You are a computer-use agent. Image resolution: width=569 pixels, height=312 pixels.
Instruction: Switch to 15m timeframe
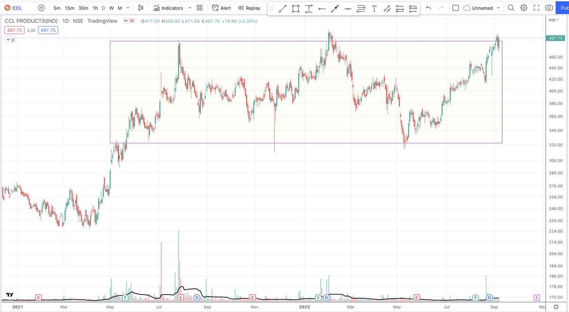(x=70, y=8)
